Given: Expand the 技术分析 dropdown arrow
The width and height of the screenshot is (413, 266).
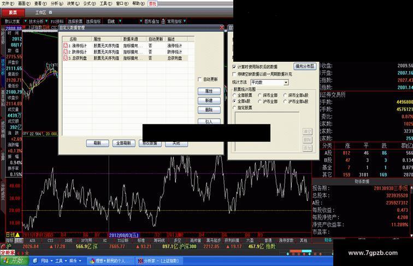Looking at the screenshot, I should coord(46,21).
